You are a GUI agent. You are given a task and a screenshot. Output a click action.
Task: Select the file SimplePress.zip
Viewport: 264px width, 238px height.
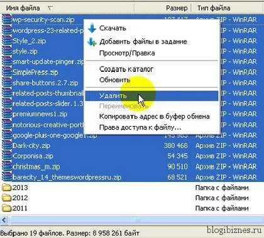pyautogui.click(x=35, y=72)
